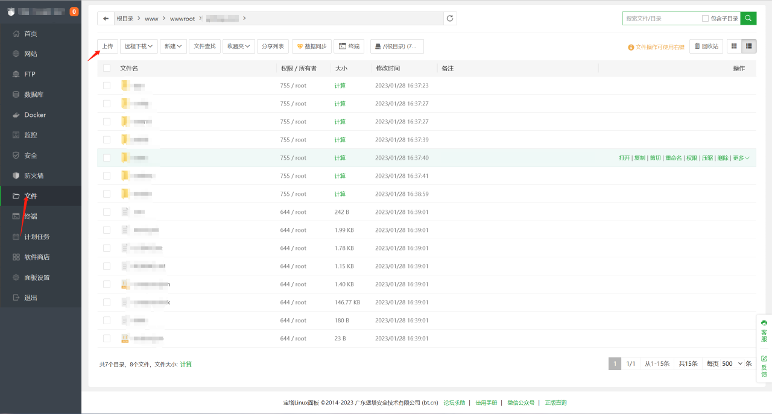Open the 回收站 recycle bin
Screen dimensions: 772x414
[x=706, y=46]
